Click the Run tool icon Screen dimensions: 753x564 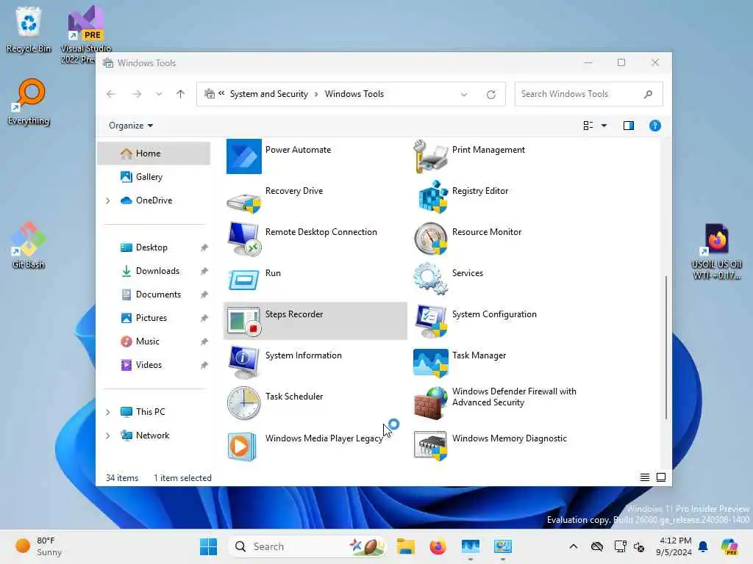(244, 280)
